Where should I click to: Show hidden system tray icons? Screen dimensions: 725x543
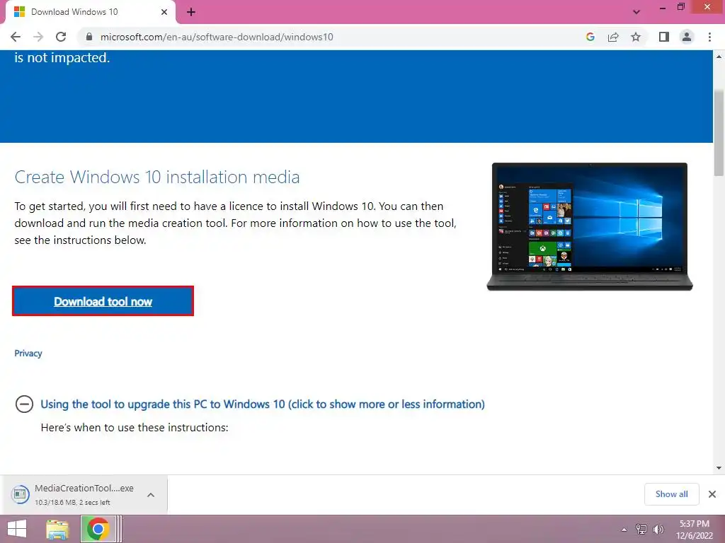[624, 530]
